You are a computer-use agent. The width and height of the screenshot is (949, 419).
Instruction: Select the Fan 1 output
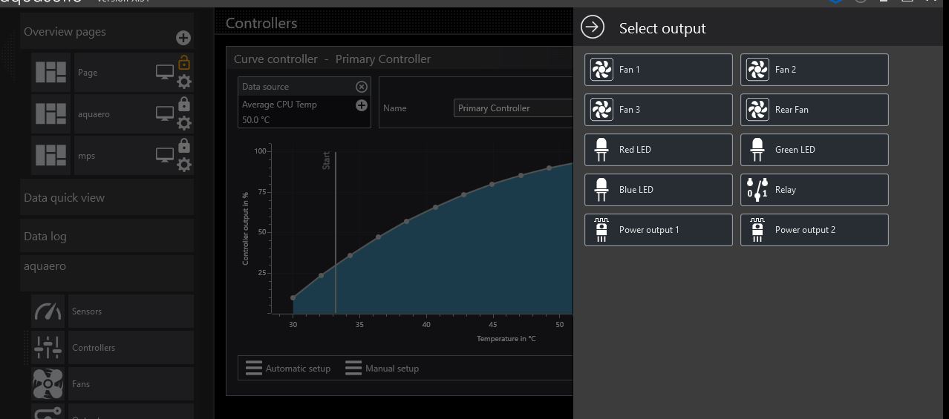[x=658, y=70]
